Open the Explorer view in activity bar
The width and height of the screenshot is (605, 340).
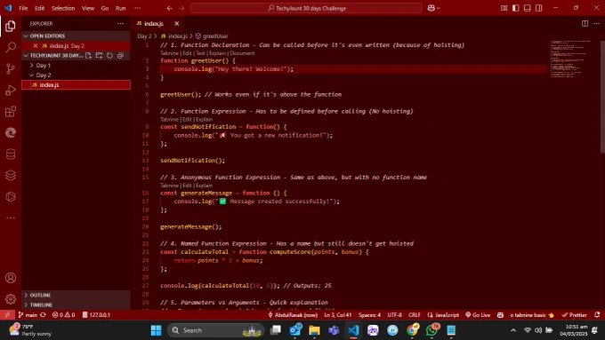pos(11,26)
